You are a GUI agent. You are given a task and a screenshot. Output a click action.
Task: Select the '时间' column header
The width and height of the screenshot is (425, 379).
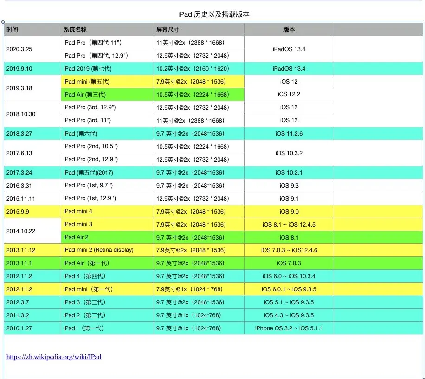coord(32,29)
